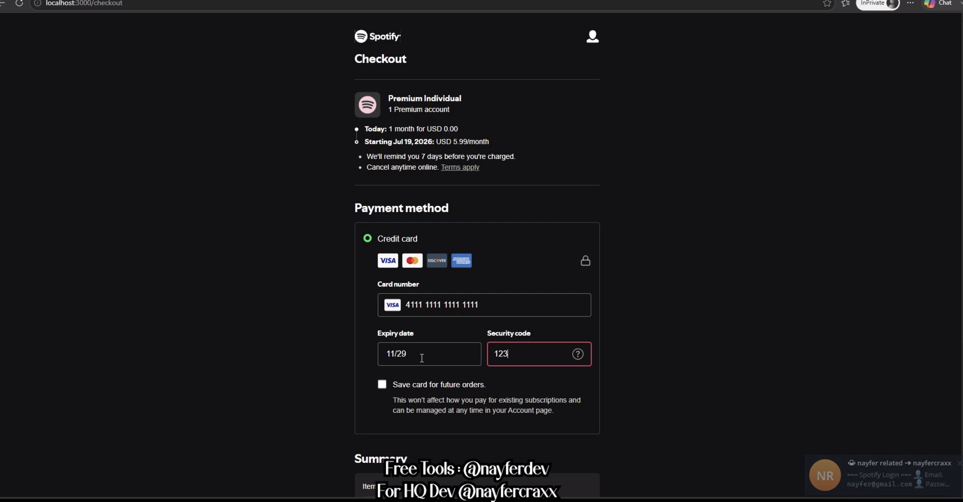Screen dimensions: 963x502
Task: Focus the Expiry date field
Action: (x=429, y=354)
